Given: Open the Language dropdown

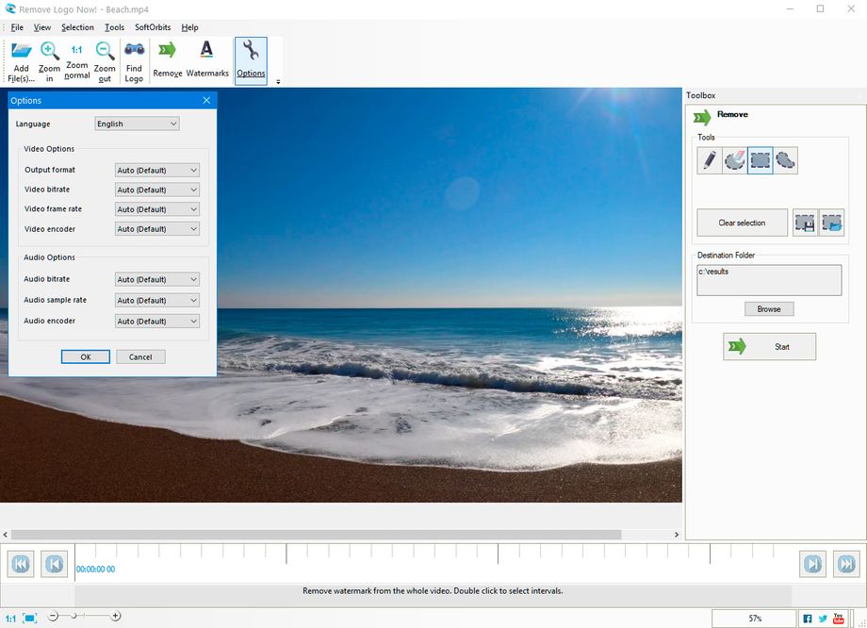Looking at the screenshot, I should pyautogui.click(x=136, y=124).
